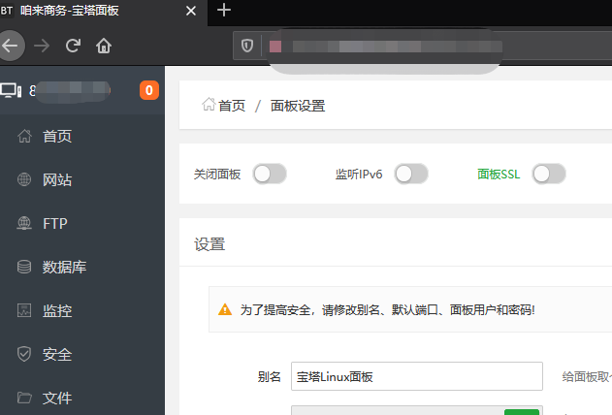The height and width of the screenshot is (415, 612).
Task: Click the FTP globe icon in sidebar
Action: click(24, 223)
